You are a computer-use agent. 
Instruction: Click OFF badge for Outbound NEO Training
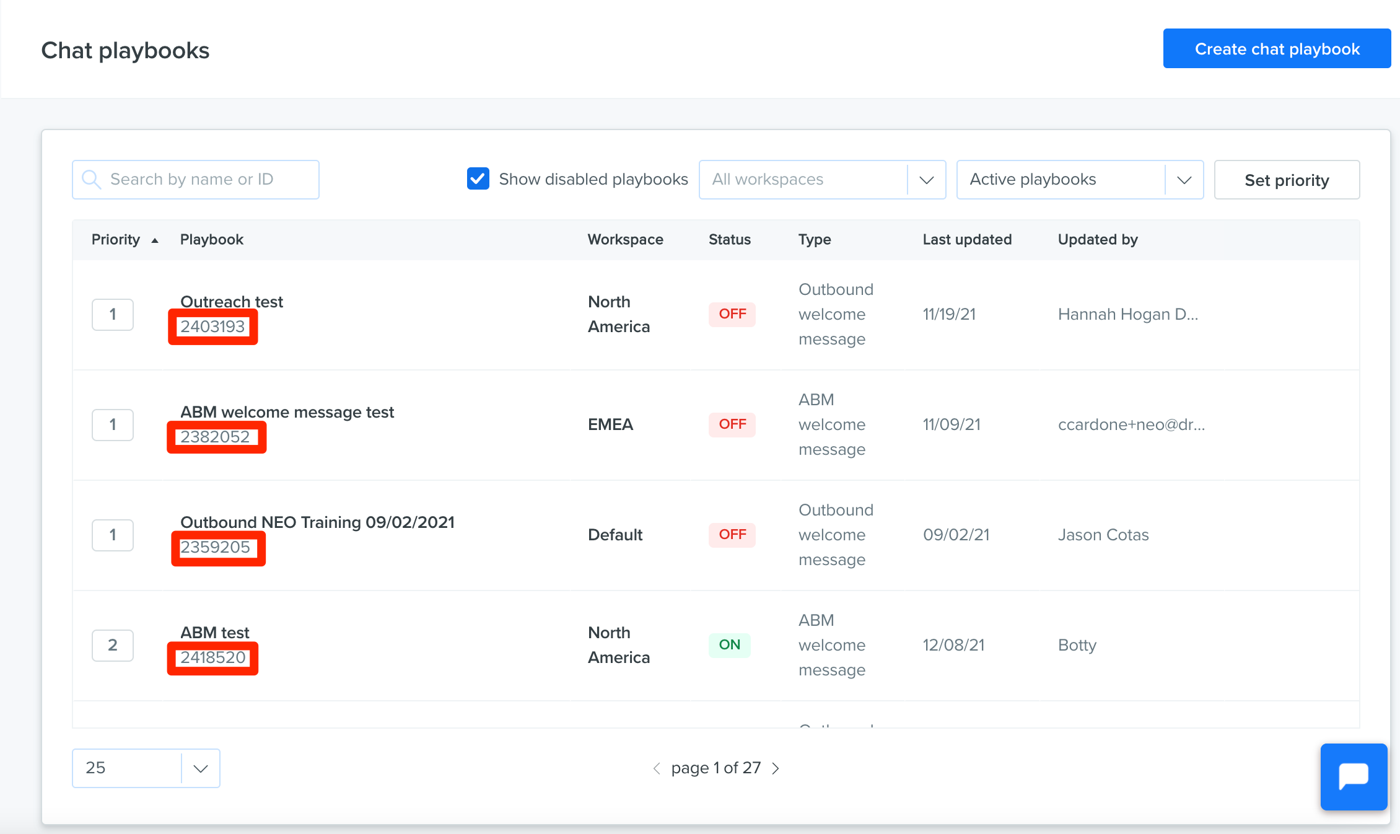pyautogui.click(x=732, y=535)
